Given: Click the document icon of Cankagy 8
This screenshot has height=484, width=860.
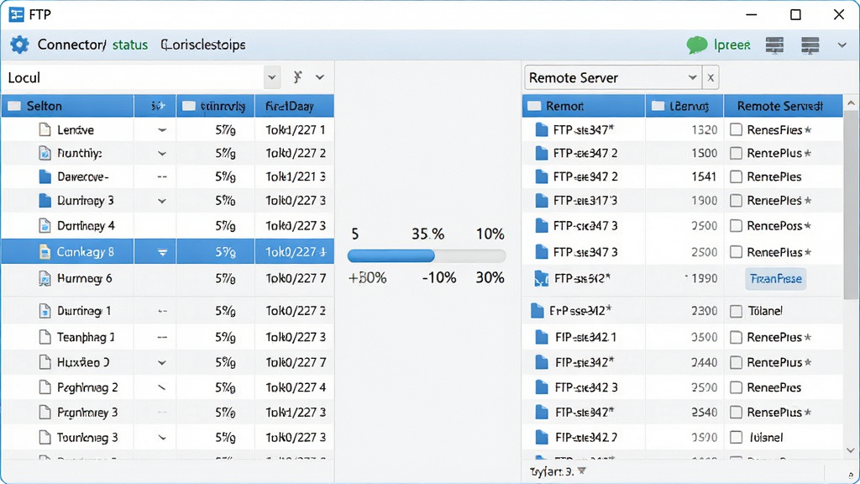Looking at the screenshot, I should coord(45,252).
